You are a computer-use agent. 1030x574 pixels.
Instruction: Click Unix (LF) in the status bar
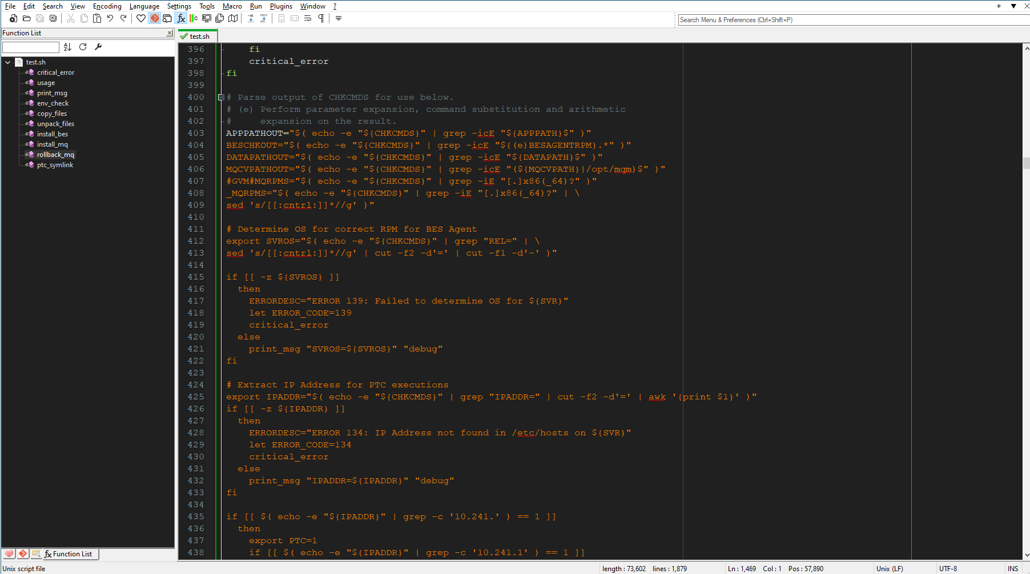tap(890, 569)
